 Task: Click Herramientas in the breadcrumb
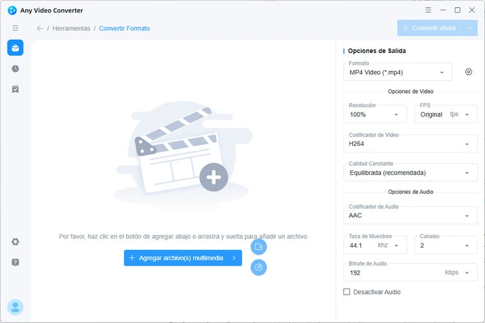tap(71, 28)
